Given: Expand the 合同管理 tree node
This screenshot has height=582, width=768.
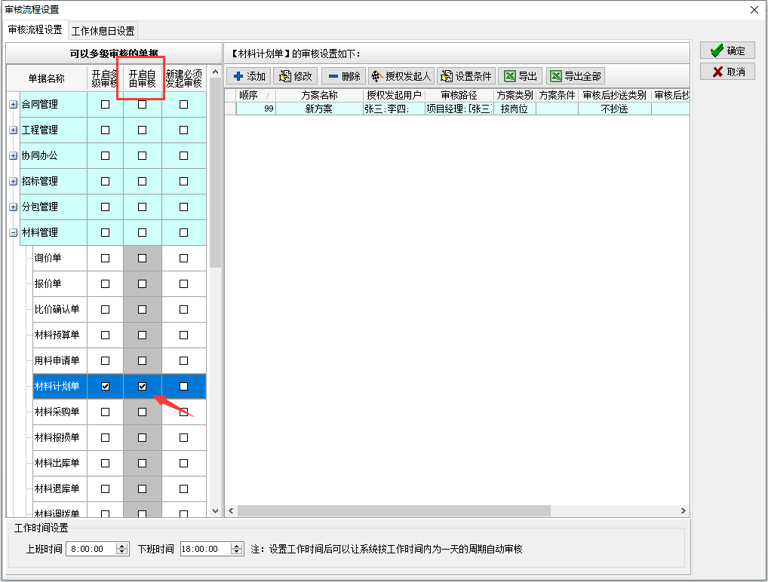Looking at the screenshot, I should click(13, 105).
